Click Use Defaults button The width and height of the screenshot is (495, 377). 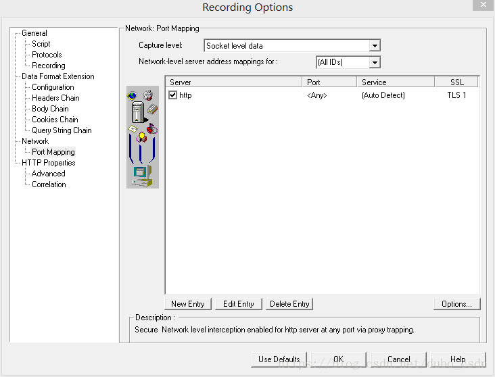pos(279,359)
